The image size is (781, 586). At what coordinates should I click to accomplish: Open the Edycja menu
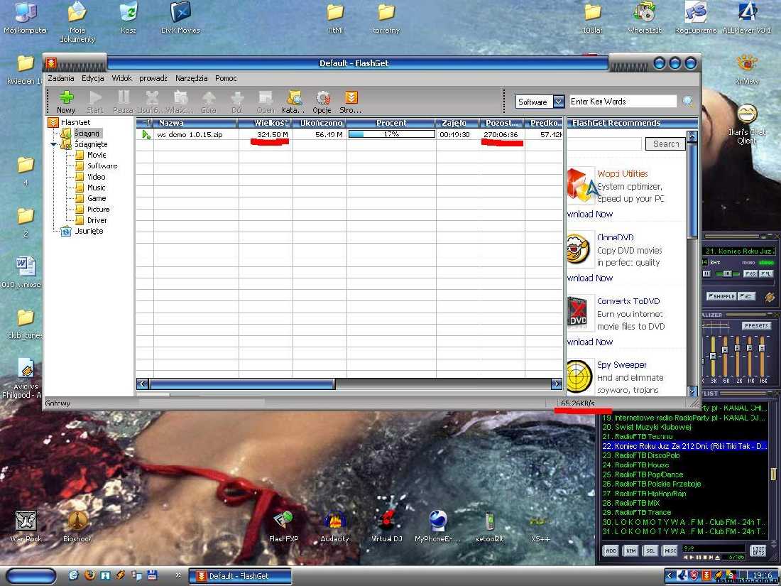(x=92, y=78)
